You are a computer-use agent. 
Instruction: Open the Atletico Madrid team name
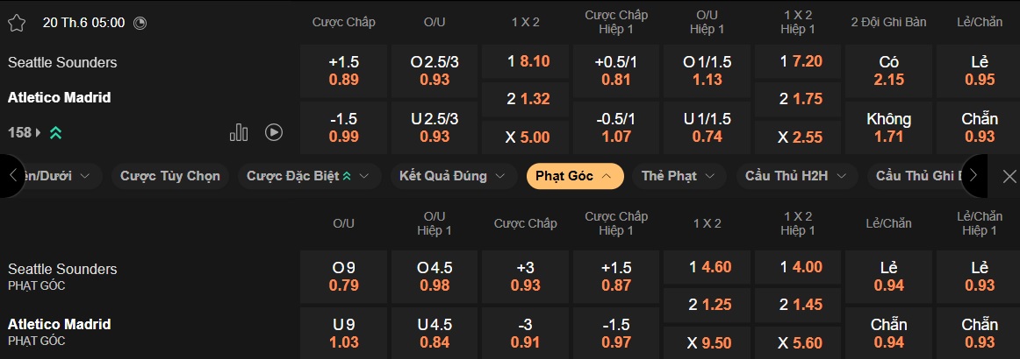pyautogui.click(x=60, y=97)
